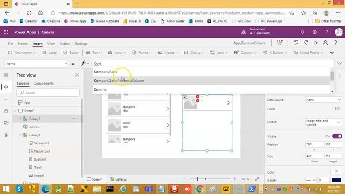Click the Share person icon

click(x=326, y=43)
